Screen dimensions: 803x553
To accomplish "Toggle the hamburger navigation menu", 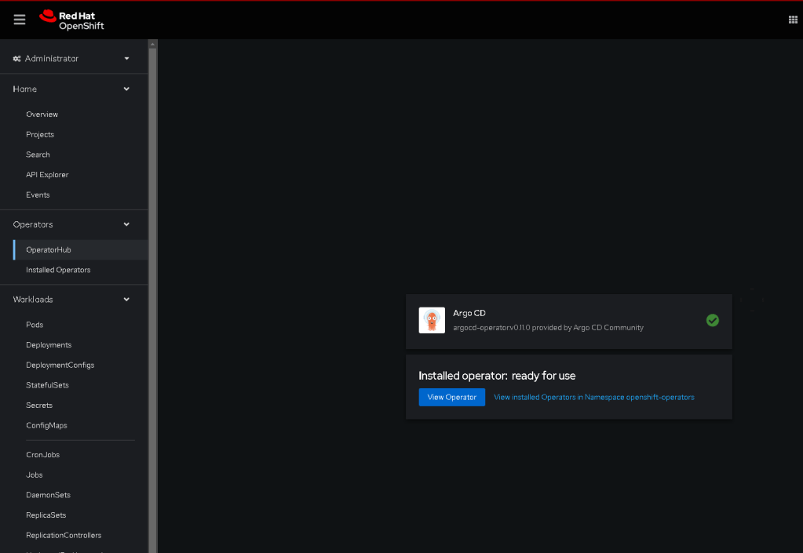I will click(x=20, y=20).
